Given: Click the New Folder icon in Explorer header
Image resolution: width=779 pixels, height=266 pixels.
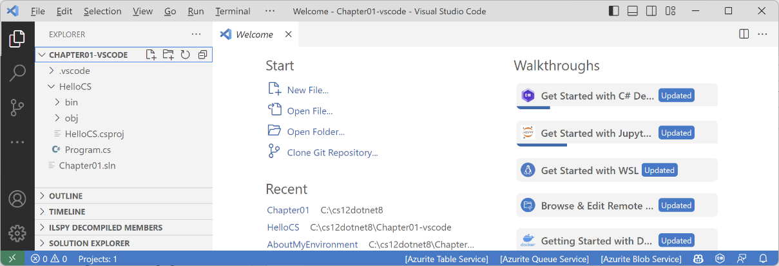Looking at the screenshot, I should (x=168, y=55).
